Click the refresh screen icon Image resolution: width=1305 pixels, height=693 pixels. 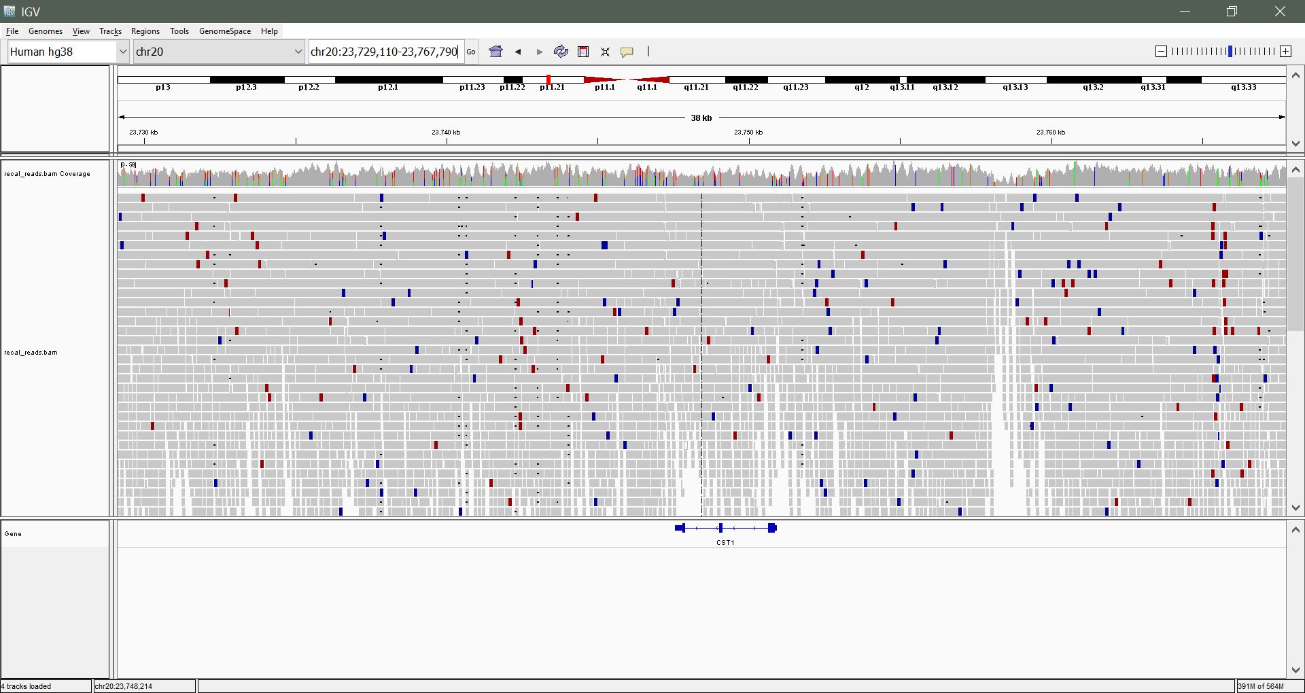click(561, 52)
